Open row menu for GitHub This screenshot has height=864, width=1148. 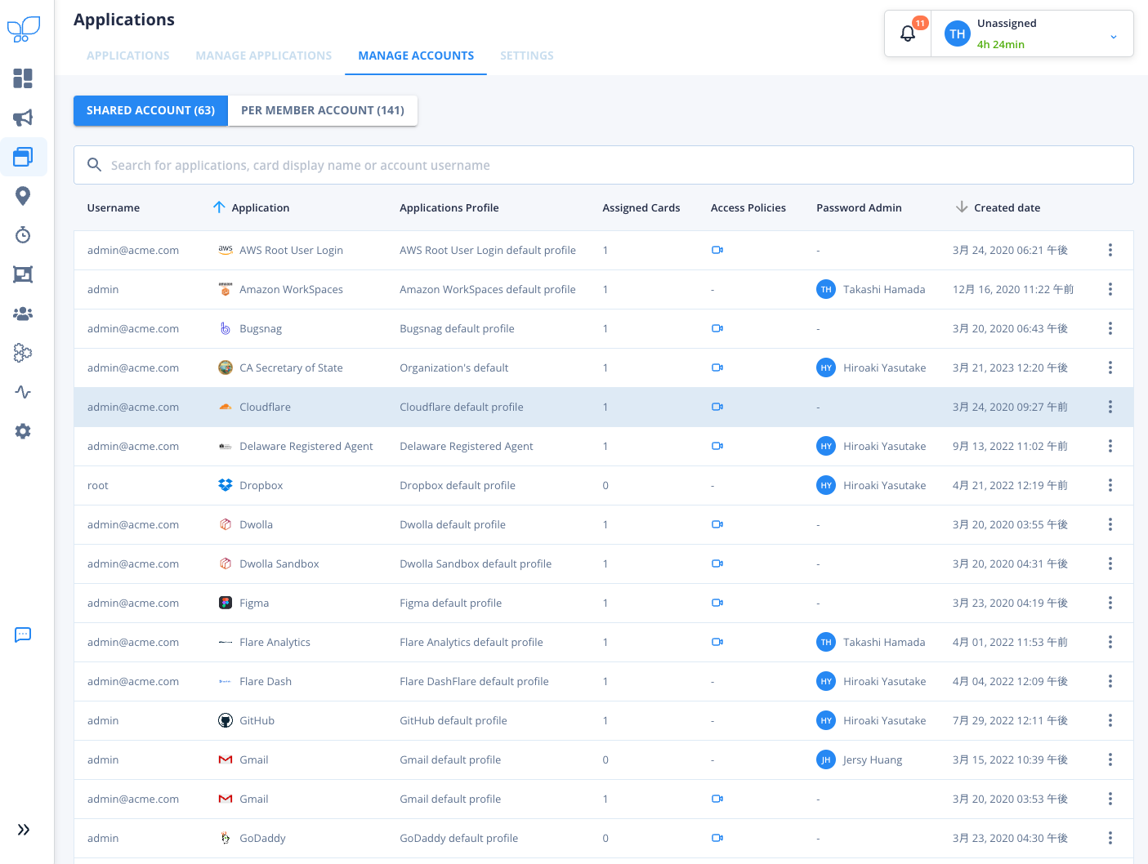click(x=1110, y=720)
